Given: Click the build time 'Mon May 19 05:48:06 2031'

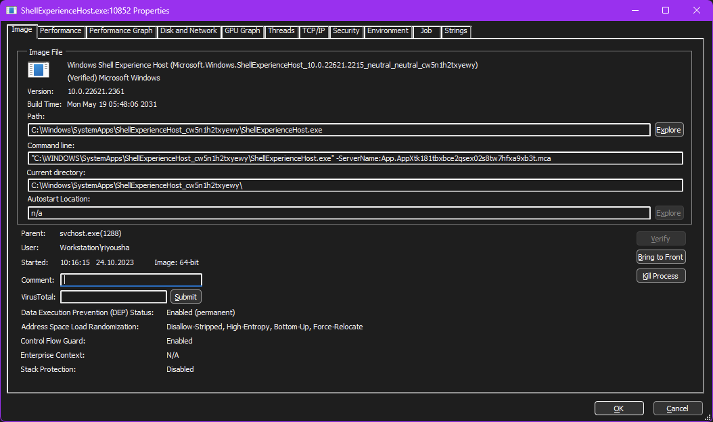Looking at the screenshot, I should click(112, 104).
